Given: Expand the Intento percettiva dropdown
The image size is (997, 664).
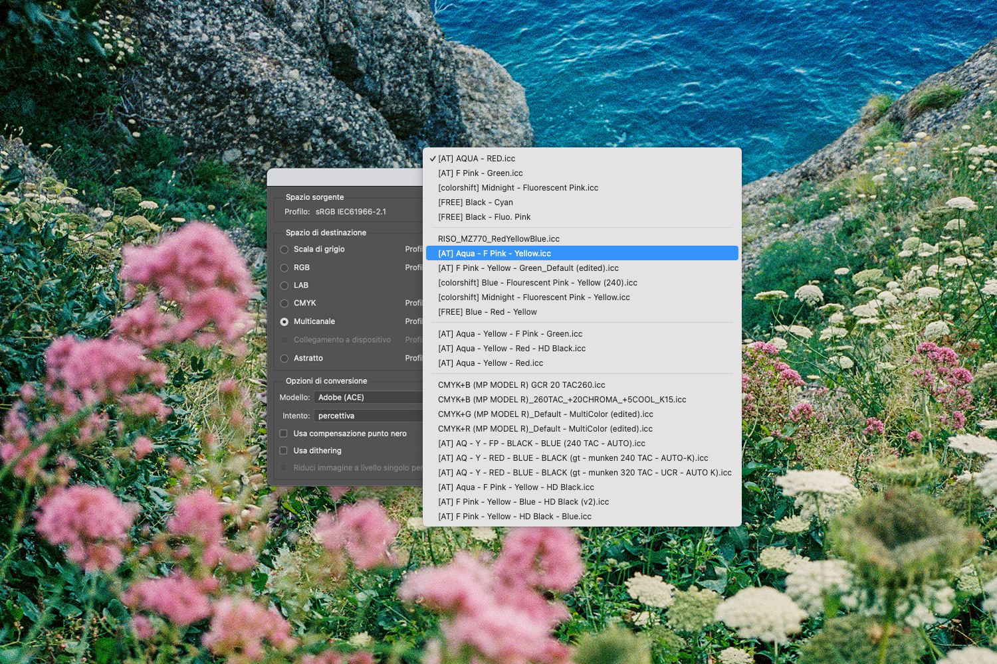Looking at the screenshot, I should coord(369,416).
